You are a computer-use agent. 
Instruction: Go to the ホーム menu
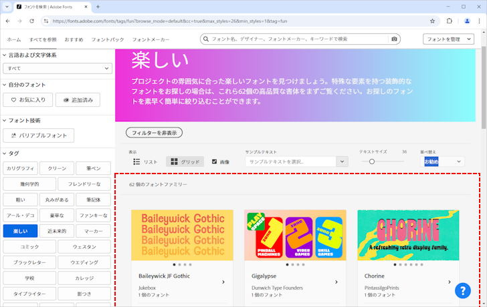click(x=14, y=39)
